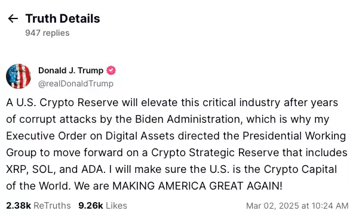
Task: Click the opening words 'A U.S. Crypto Reserve'
Action: coord(62,103)
